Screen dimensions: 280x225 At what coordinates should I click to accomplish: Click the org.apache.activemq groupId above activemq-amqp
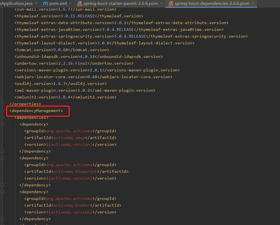[x=69, y=131]
